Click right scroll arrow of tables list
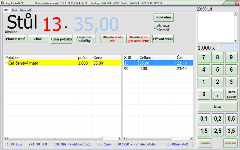Viewport: 240px width, 150px height. [191, 138]
